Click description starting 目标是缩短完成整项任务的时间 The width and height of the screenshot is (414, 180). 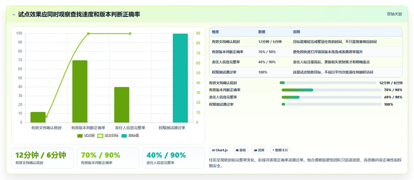click(335, 42)
